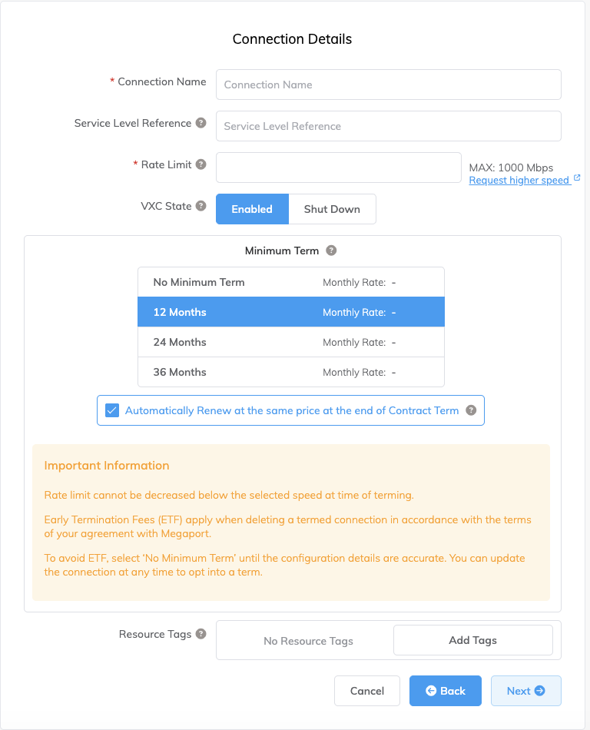Click the arrow icon on the Next button
The image size is (590, 730).
tap(541, 691)
